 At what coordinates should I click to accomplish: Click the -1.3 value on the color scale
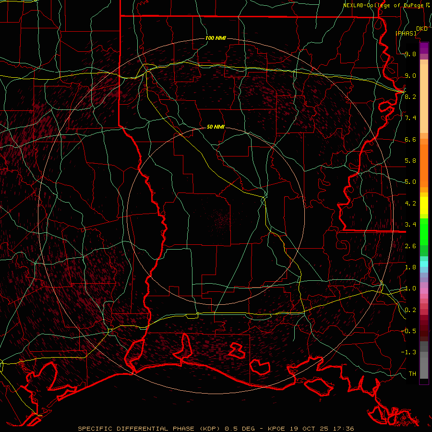[408, 352]
